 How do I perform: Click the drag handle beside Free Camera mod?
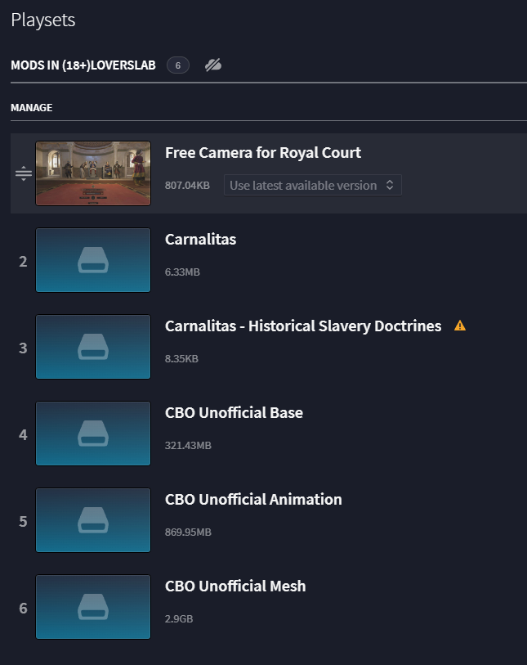[24, 173]
